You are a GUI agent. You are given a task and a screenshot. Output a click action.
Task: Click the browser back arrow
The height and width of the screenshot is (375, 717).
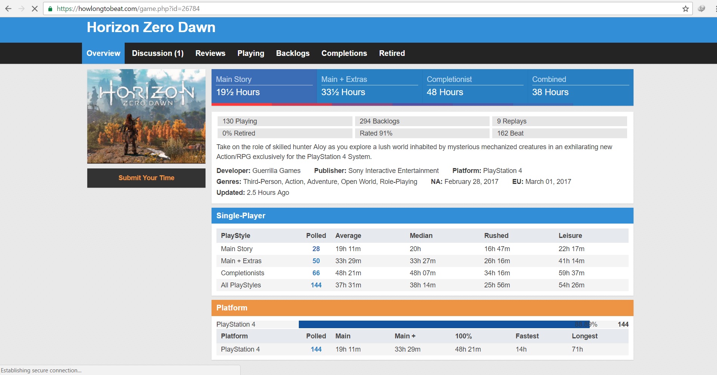(8, 8)
